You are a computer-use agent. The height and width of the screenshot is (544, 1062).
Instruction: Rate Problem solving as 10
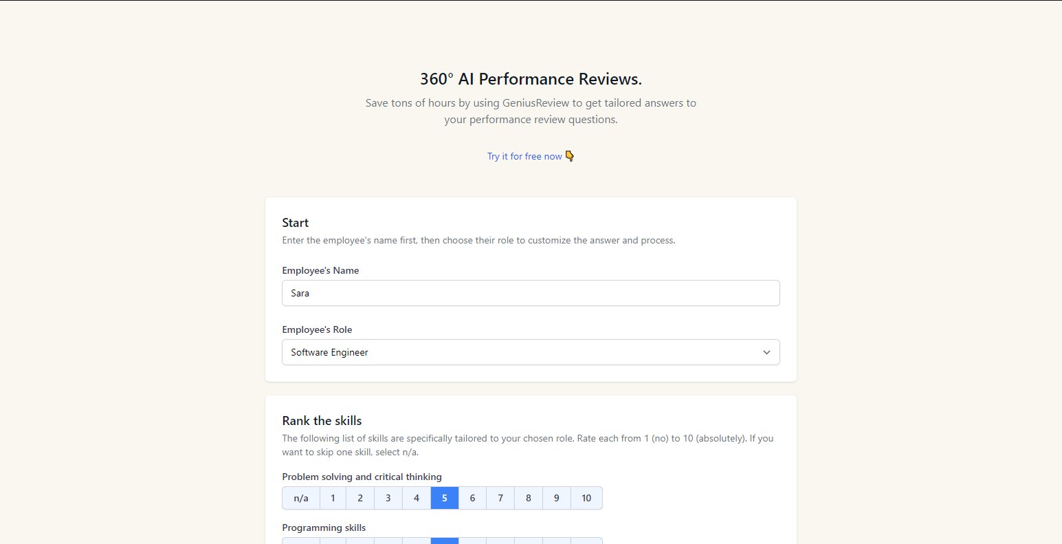[586, 498]
